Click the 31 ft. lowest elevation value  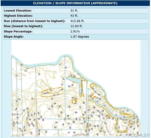tap(74, 11)
